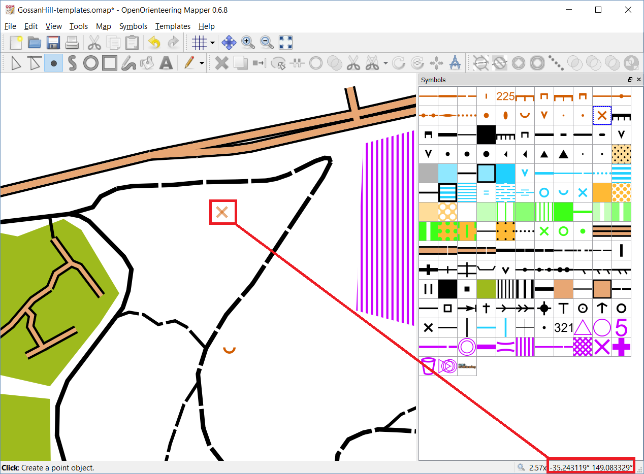Open the Edit menu
The image size is (644, 474).
(31, 26)
